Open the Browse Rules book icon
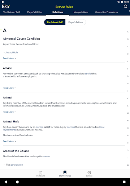 click(65, 172)
